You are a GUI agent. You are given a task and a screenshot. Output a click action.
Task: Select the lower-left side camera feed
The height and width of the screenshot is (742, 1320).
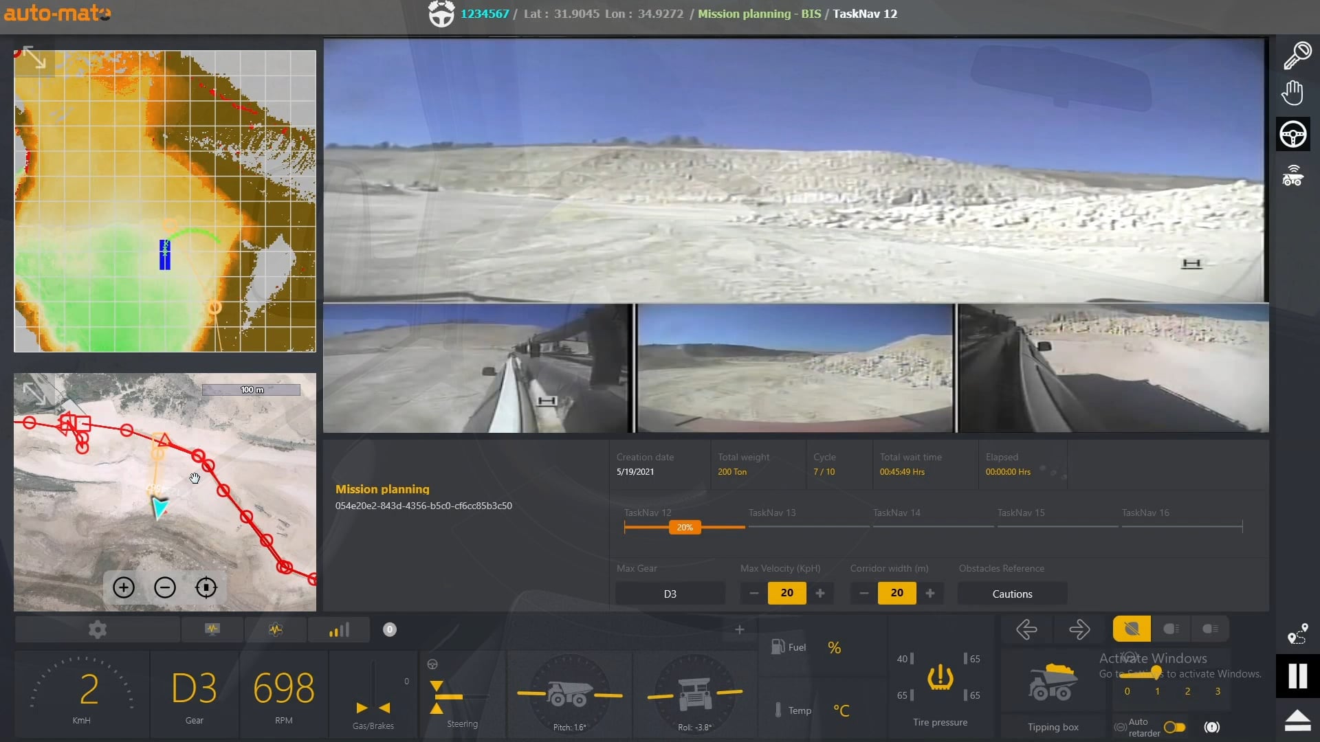pyautogui.click(x=478, y=368)
